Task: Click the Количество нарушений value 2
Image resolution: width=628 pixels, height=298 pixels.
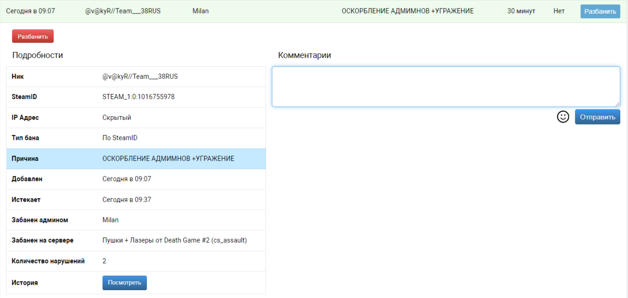Action: pyautogui.click(x=104, y=261)
